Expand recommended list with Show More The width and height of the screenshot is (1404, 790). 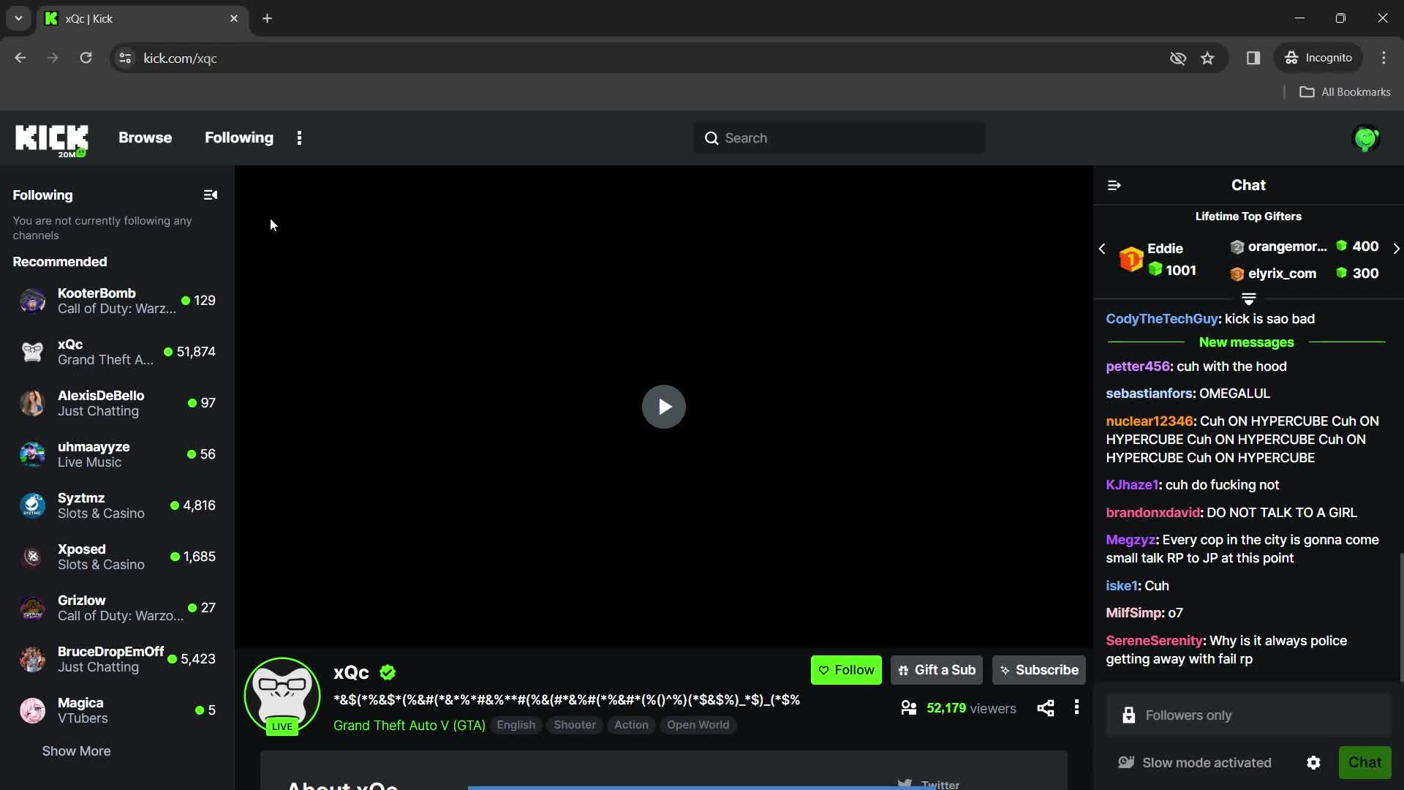pos(76,751)
